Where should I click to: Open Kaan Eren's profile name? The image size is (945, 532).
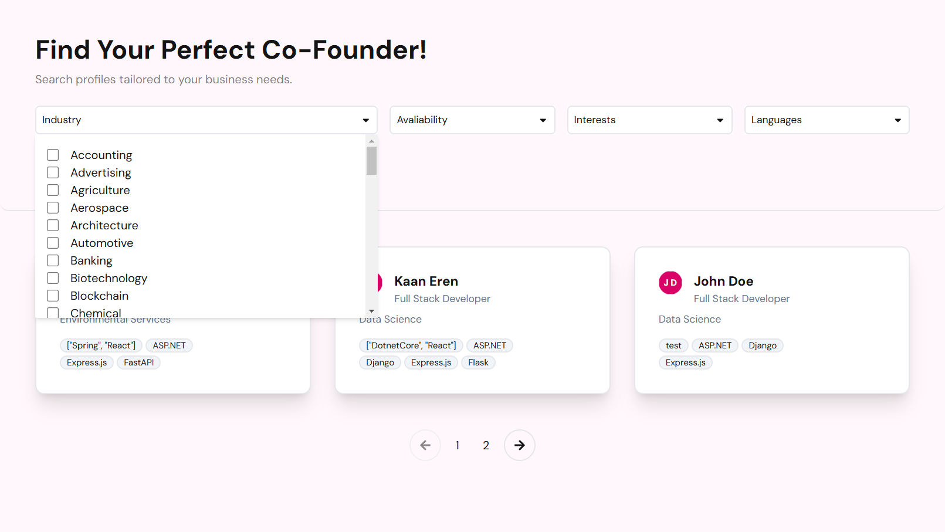[426, 281]
